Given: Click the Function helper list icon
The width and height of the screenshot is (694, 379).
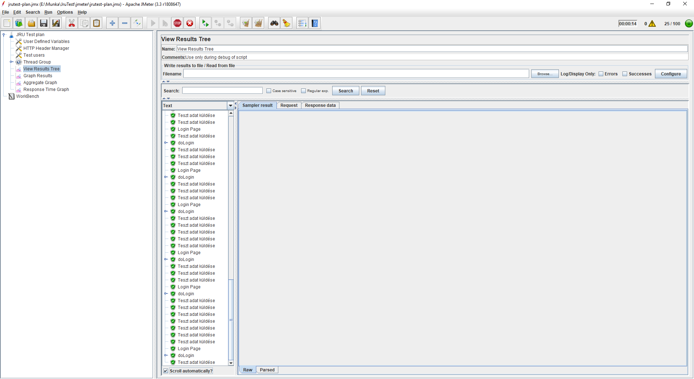Looking at the screenshot, I should pos(303,23).
